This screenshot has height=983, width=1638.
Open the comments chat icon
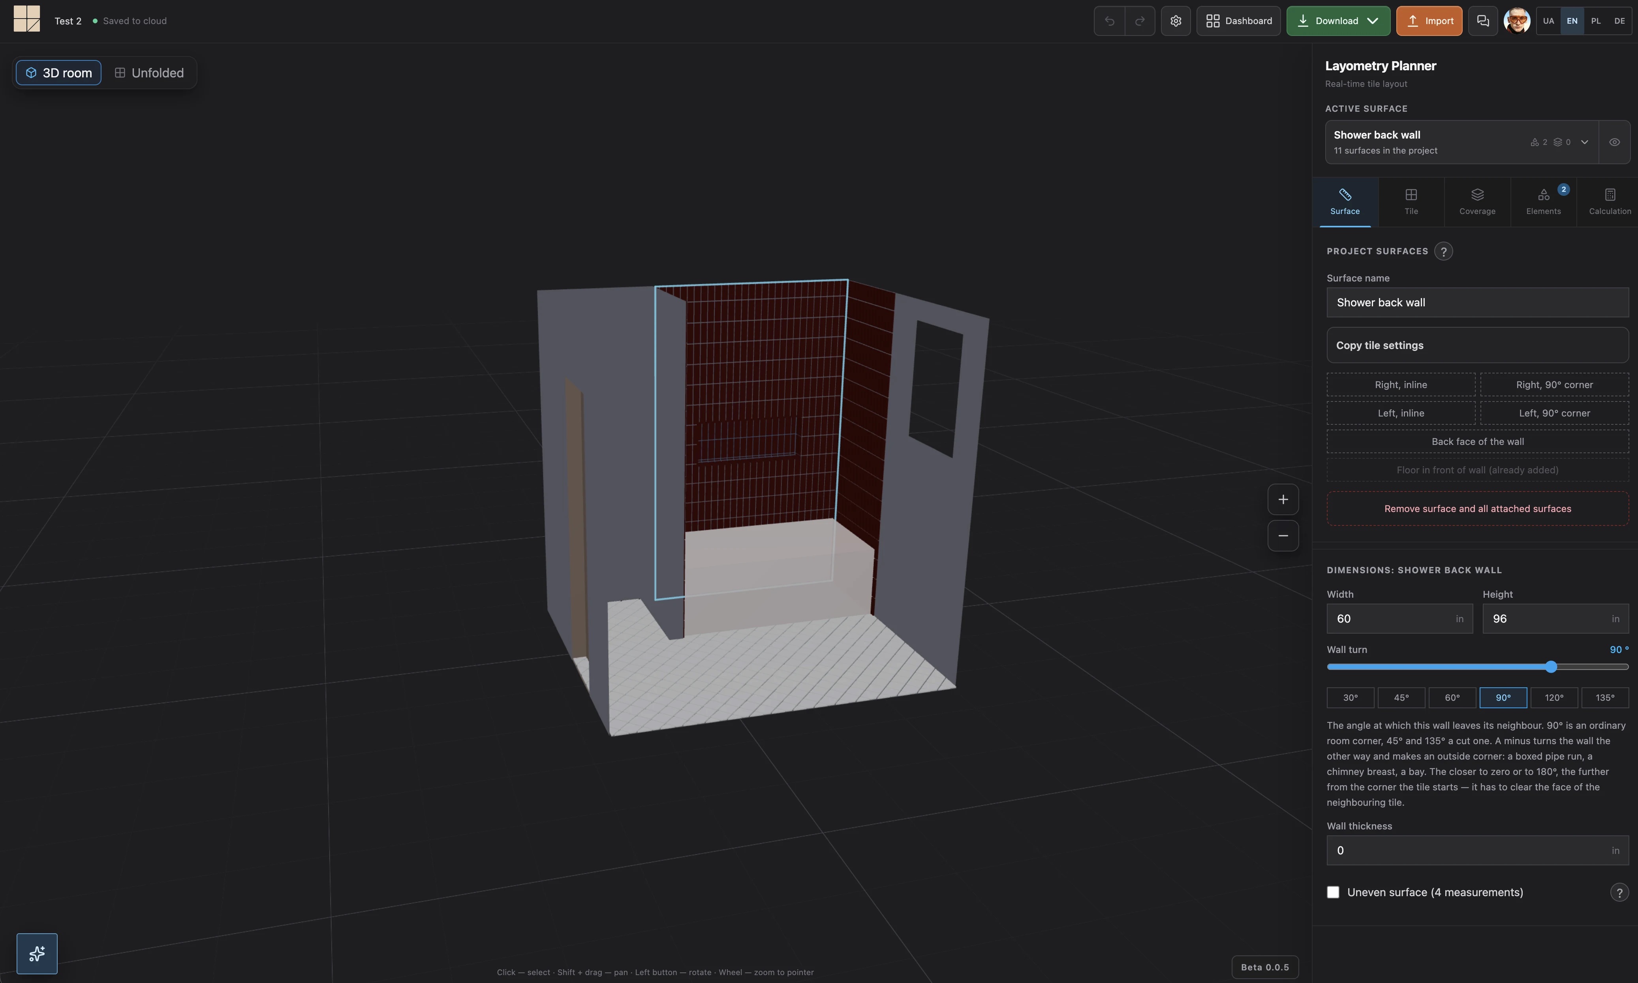(x=1483, y=21)
